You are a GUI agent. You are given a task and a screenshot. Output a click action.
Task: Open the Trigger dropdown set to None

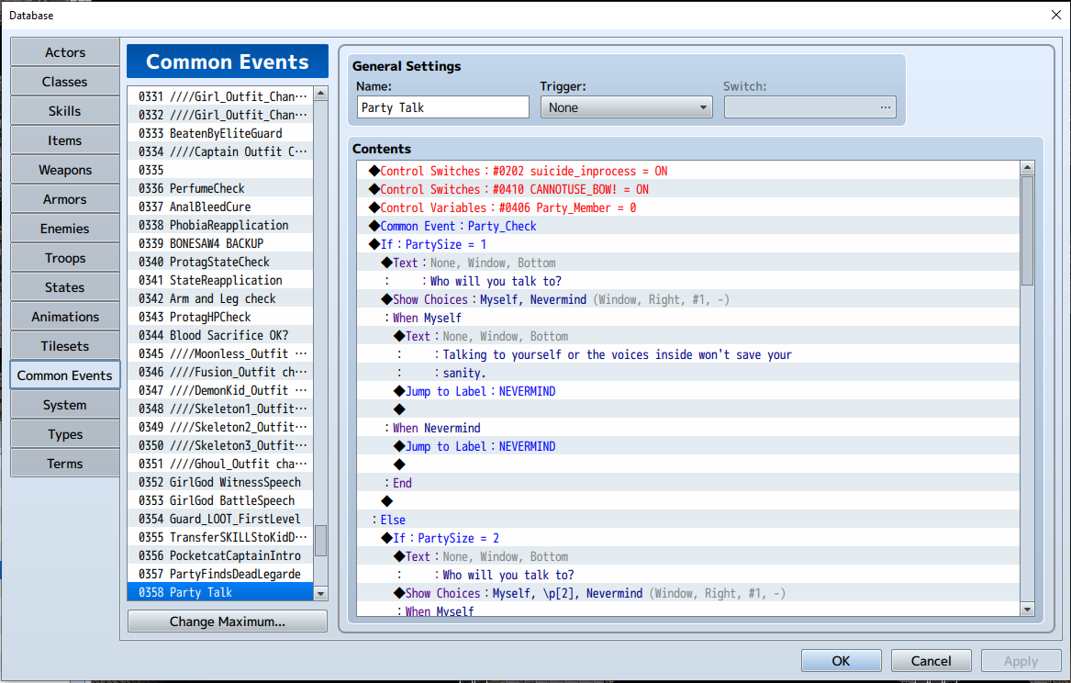coord(626,107)
